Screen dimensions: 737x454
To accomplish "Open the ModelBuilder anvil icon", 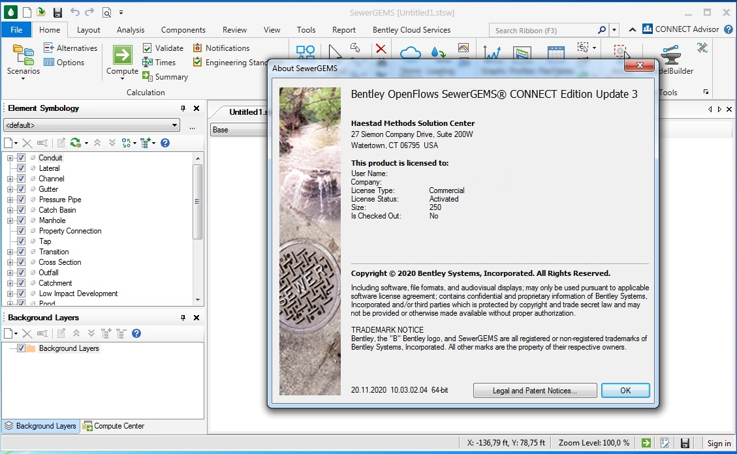I will pyautogui.click(x=670, y=54).
